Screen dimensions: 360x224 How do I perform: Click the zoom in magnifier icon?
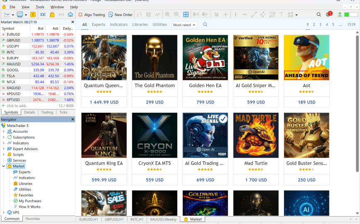coord(167,15)
